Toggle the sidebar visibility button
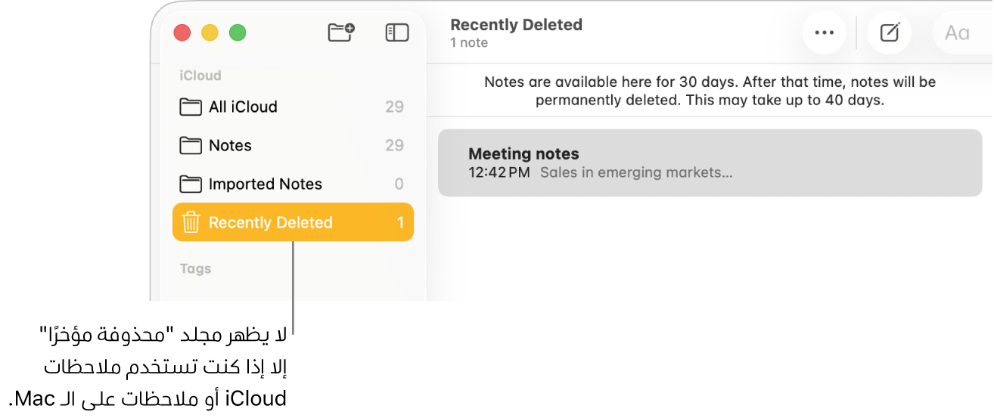 pos(397,33)
